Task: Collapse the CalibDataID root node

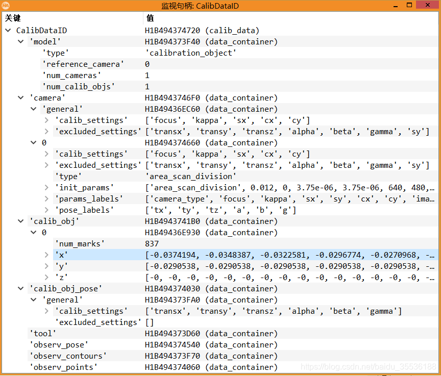Action: click(x=8, y=30)
